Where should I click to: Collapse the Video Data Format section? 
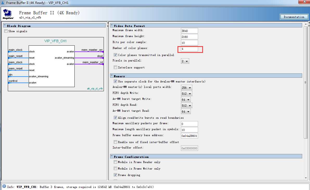coord(112,25)
